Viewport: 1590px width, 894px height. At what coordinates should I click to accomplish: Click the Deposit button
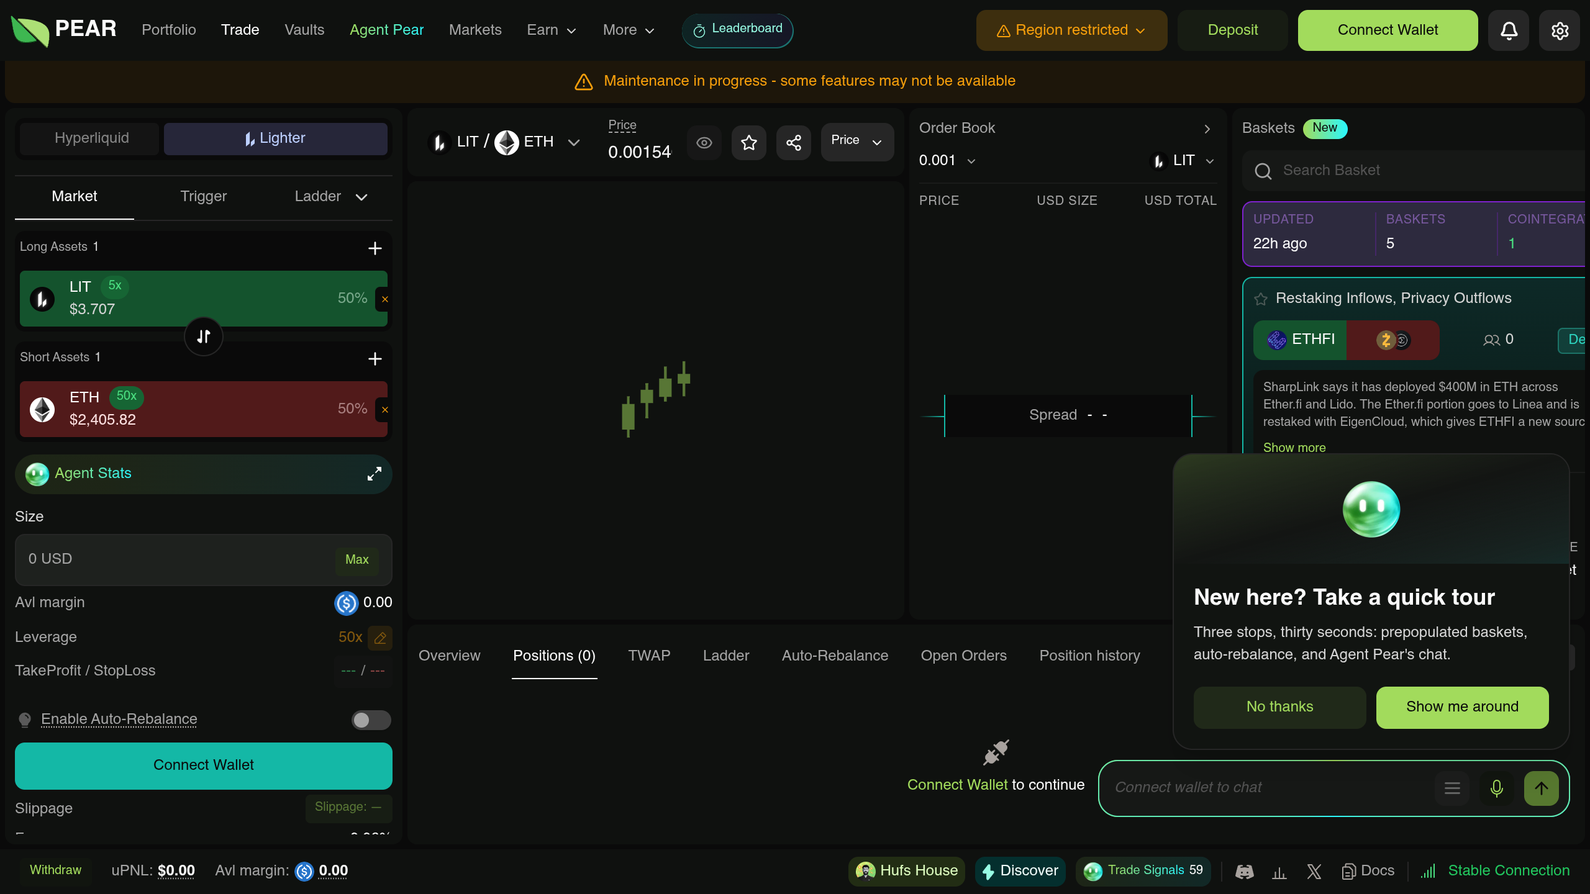click(1232, 30)
